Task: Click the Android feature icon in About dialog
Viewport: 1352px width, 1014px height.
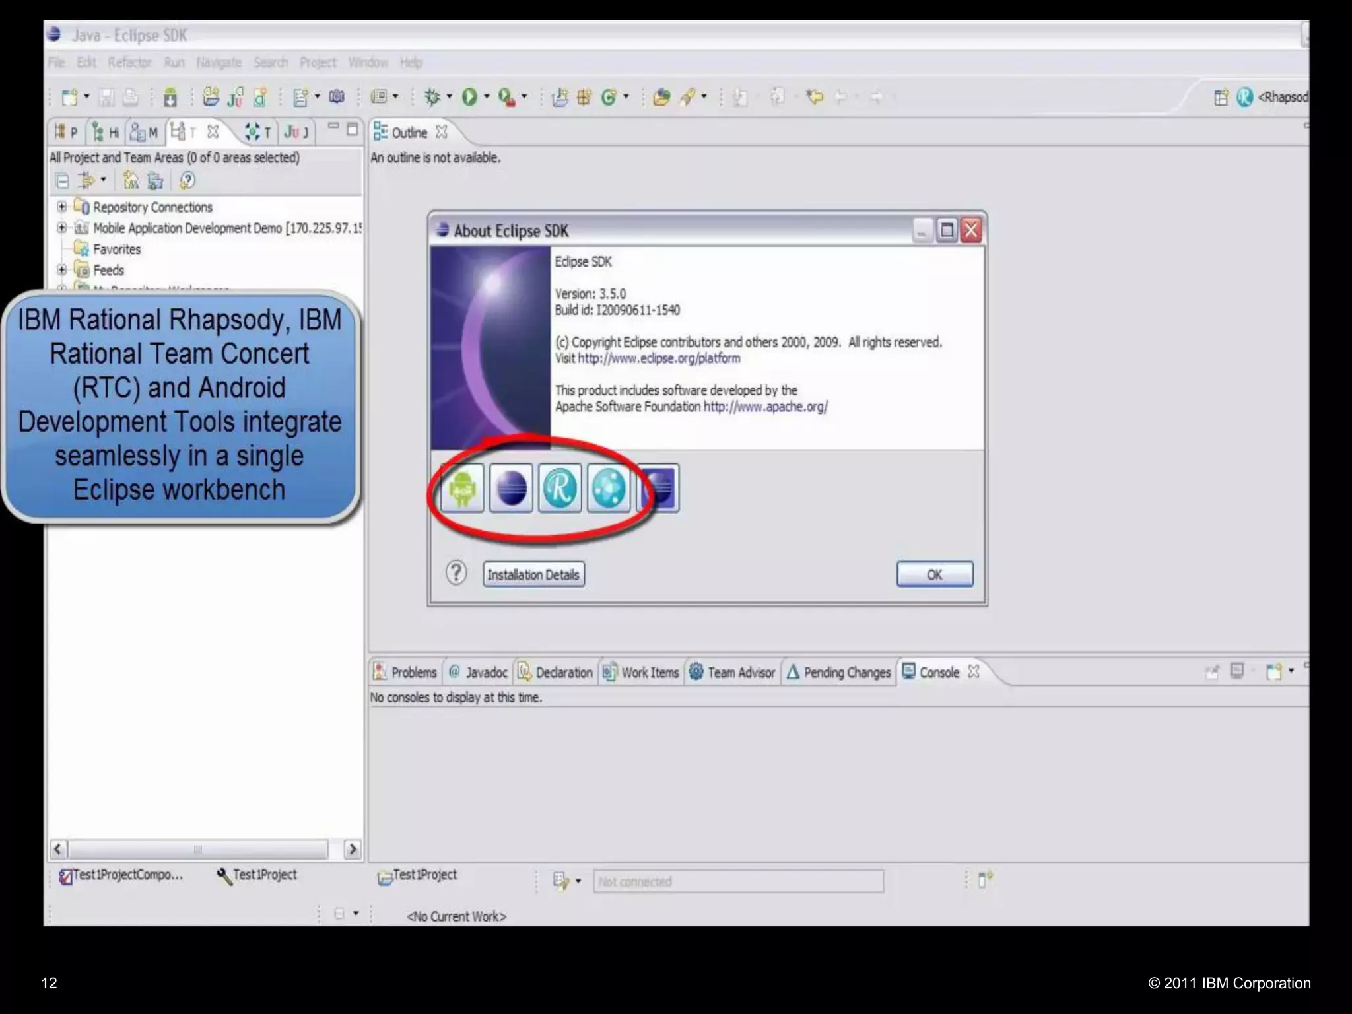Action: pos(462,489)
